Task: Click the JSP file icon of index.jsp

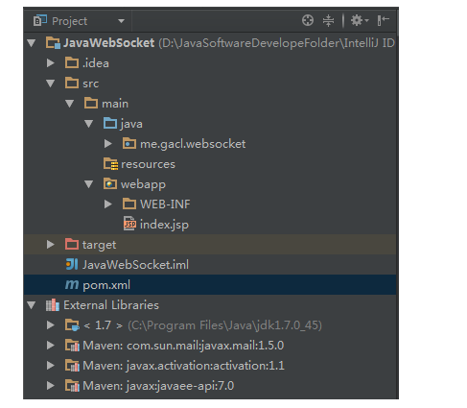Action: tap(129, 224)
